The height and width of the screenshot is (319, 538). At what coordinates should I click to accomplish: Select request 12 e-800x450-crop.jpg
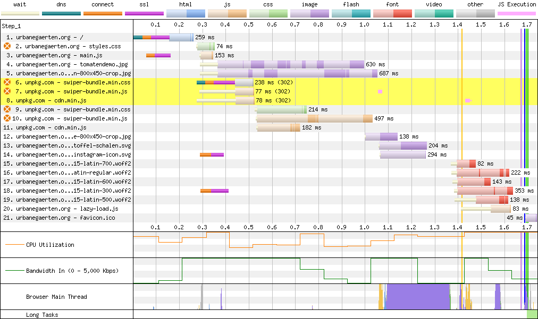tap(67, 136)
